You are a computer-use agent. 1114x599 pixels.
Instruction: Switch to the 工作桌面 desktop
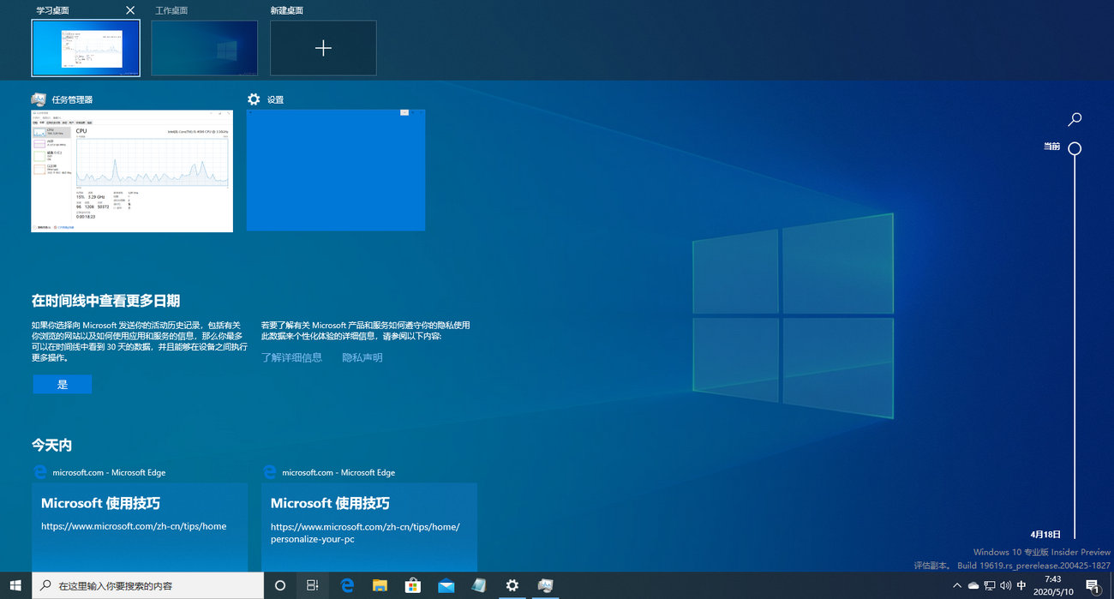[x=204, y=48]
